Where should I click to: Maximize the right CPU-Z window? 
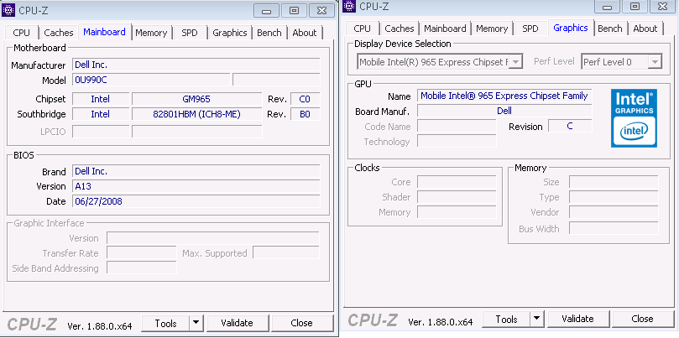[x=635, y=7]
